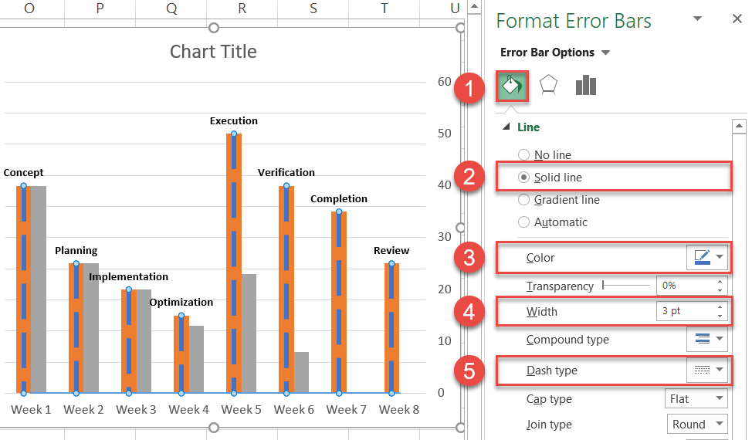This screenshot has width=752, height=440.
Task: Click the Optimization data label
Action: tap(181, 303)
